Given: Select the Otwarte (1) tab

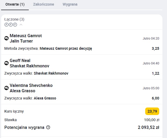Looking at the screenshot, I should click(15, 4).
